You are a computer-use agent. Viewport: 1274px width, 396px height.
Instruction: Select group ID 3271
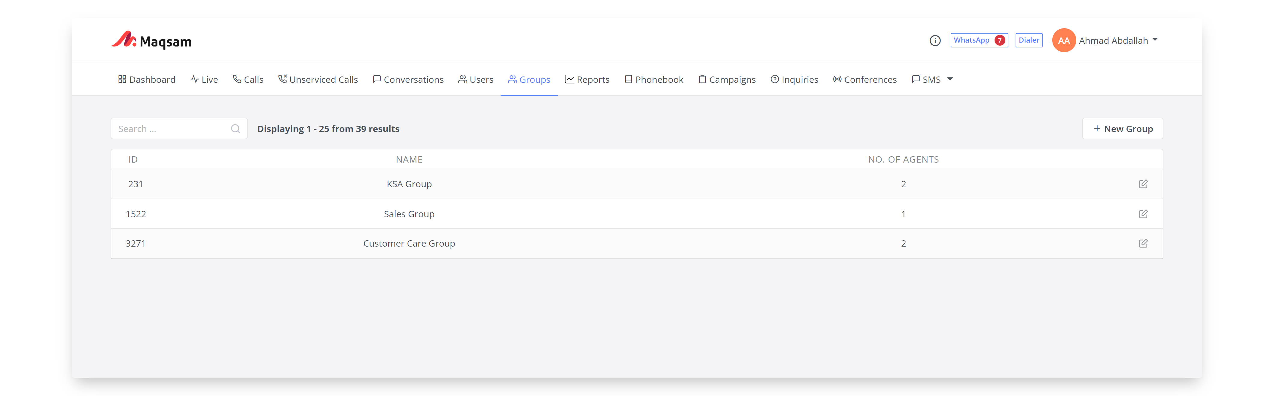click(x=136, y=243)
